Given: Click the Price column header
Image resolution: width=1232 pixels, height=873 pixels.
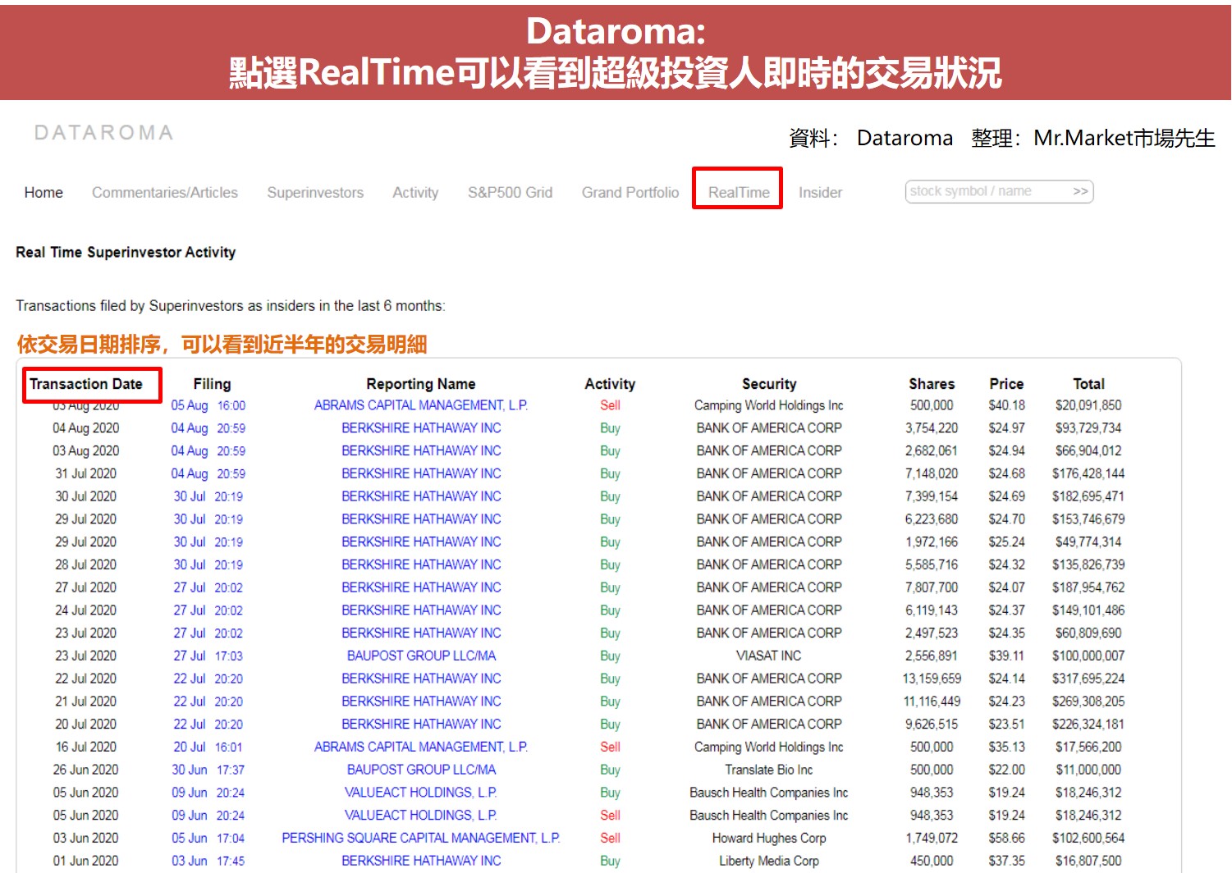Looking at the screenshot, I should [x=1006, y=384].
